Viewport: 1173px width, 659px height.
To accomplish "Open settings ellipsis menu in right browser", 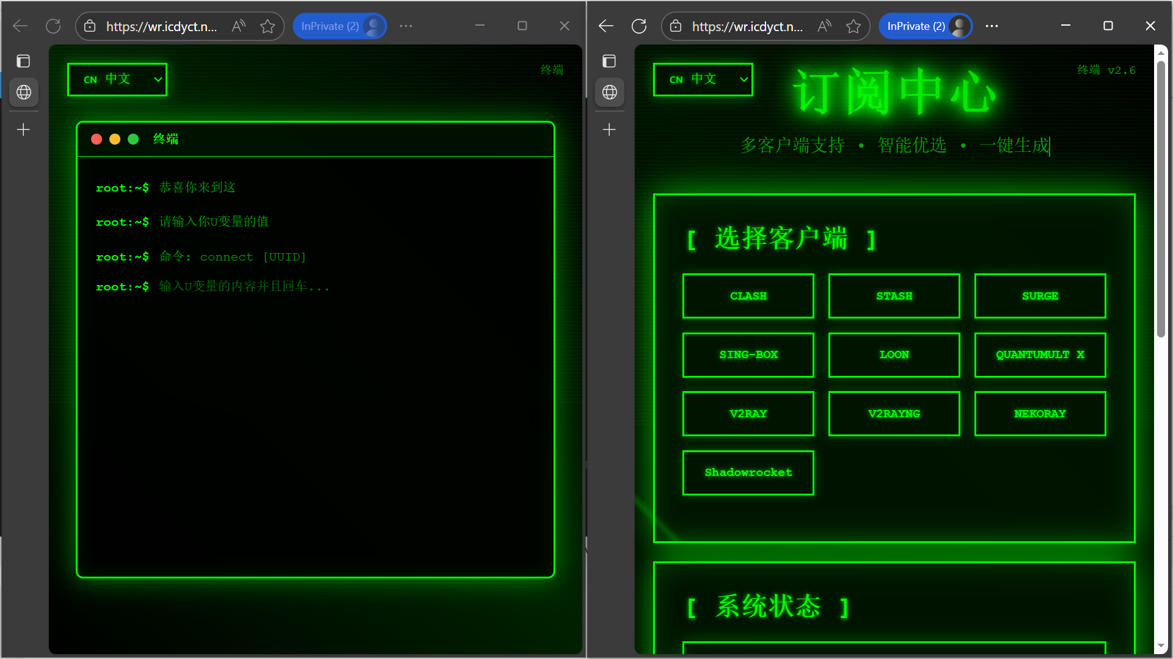I will point(992,26).
